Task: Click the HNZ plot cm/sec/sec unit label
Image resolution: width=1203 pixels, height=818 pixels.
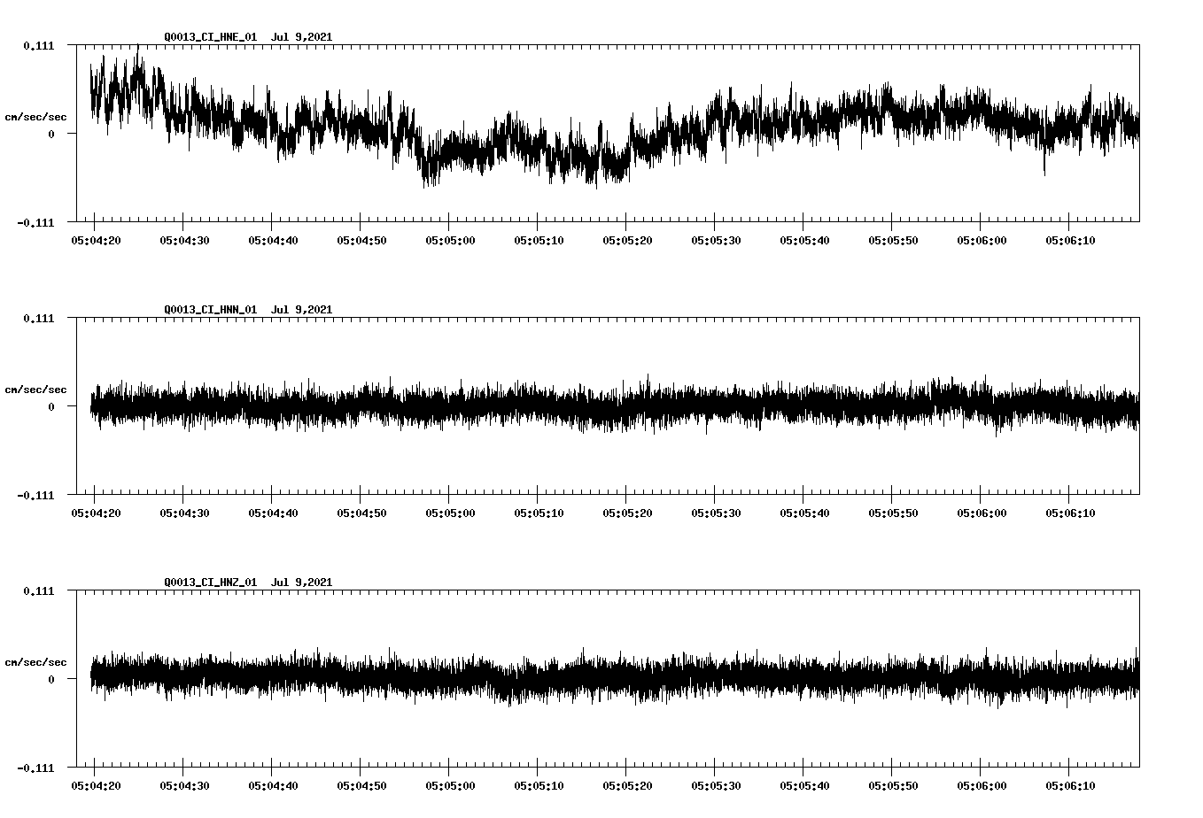Action: coord(35,662)
